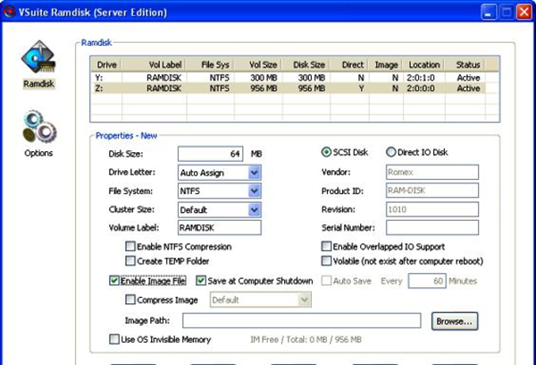Open the Cluster Size dropdown

pos(255,209)
